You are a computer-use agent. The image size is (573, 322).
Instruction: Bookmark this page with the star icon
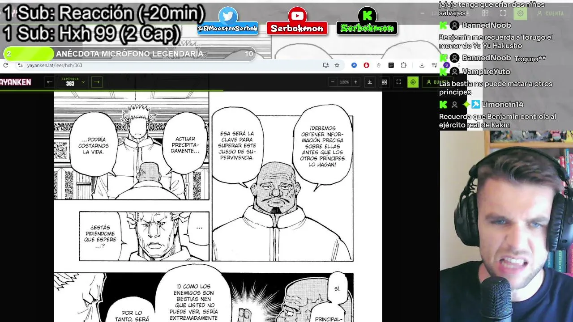tap(337, 65)
